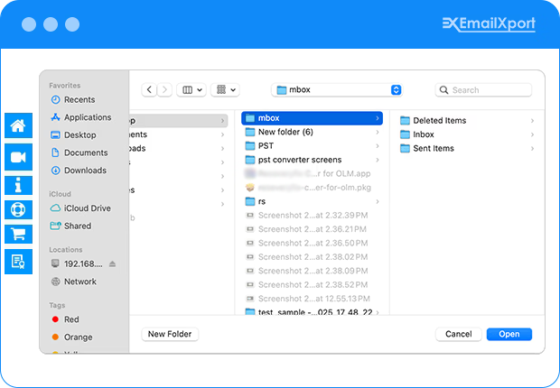Open the grid grouping dropdown
Screen dimensions: 560x388
tap(226, 89)
